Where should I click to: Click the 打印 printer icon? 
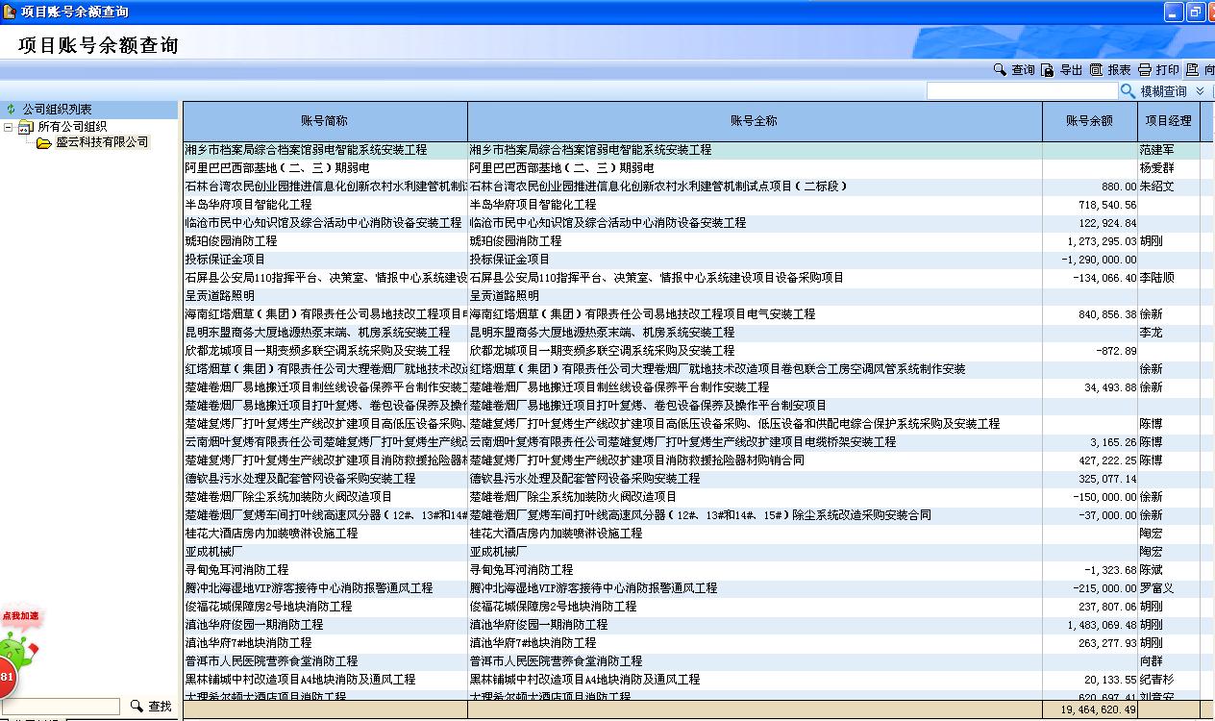[1145, 70]
